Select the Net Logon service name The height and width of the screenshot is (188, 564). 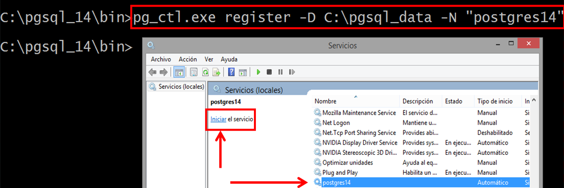[x=336, y=122]
